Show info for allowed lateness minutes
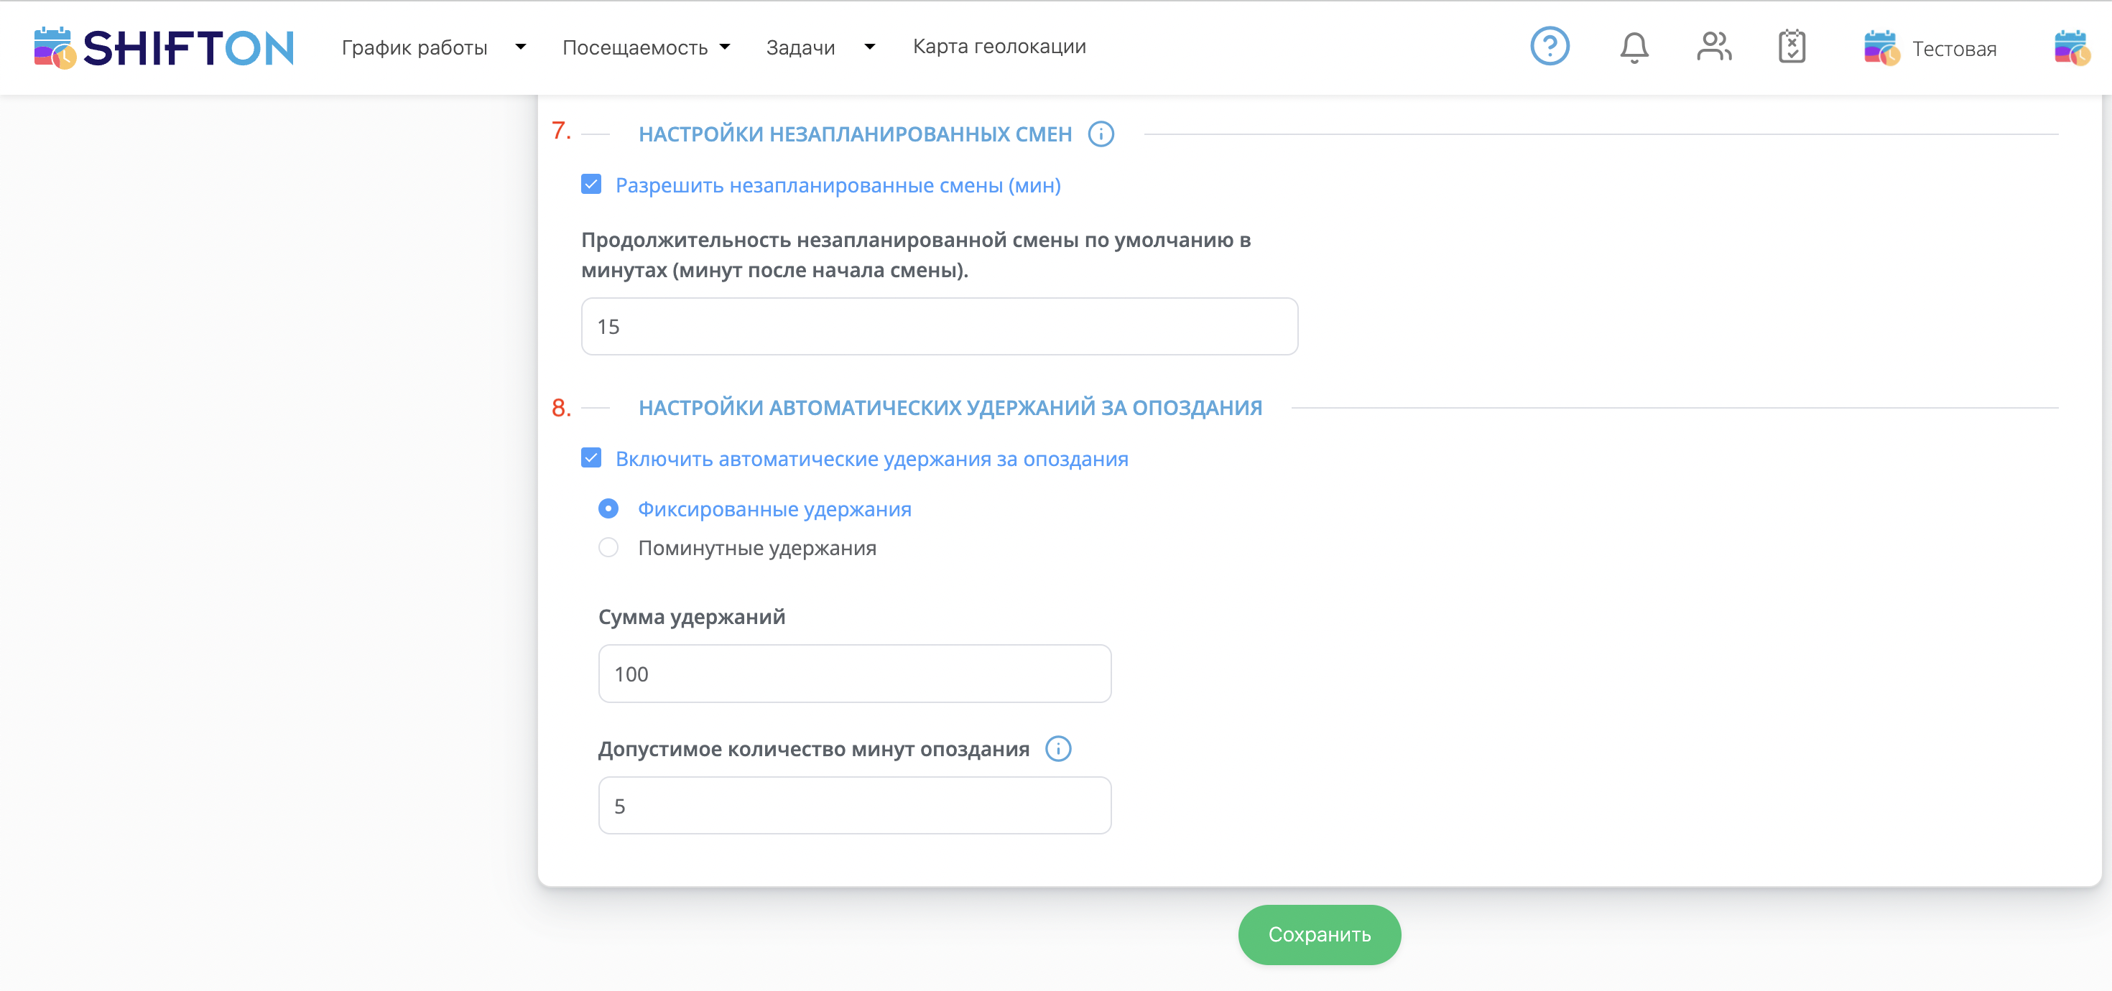The height and width of the screenshot is (991, 2112). click(1057, 748)
